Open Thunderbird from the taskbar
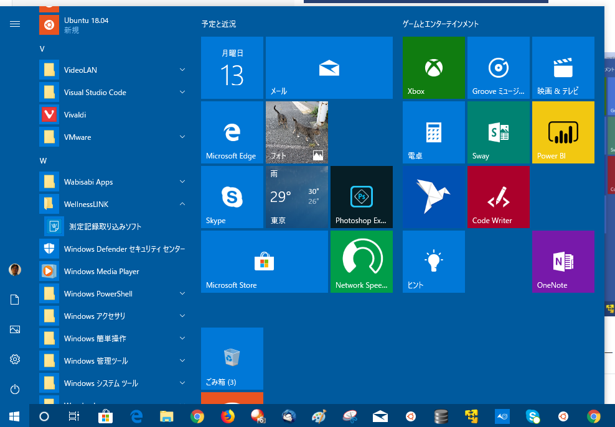The width and height of the screenshot is (615, 427). click(289, 416)
